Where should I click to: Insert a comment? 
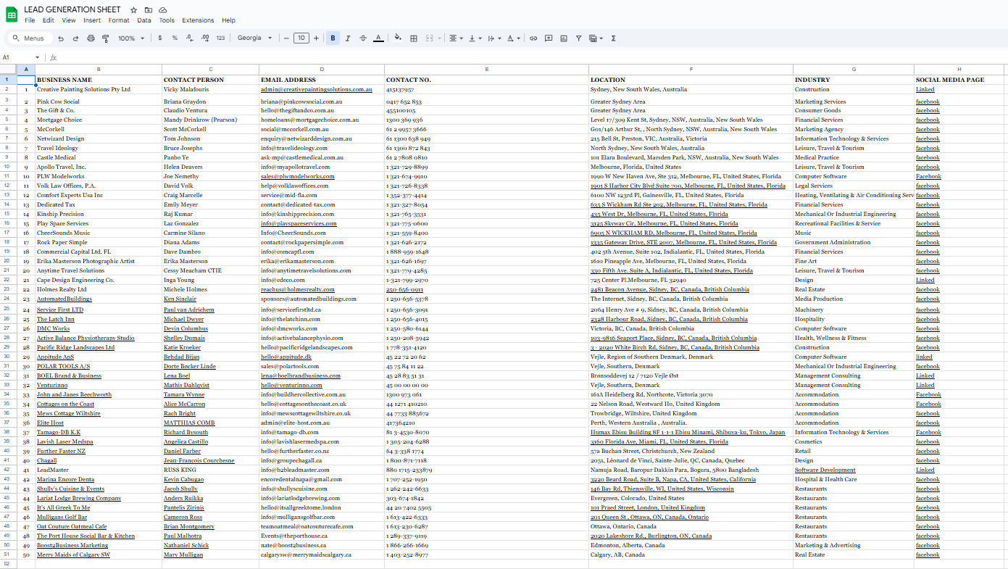tap(549, 38)
